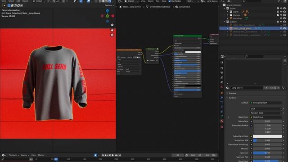This screenshot has width=288, height=162.
Task: Click the current frame field in the timeline
Action: tap(177, 155)
